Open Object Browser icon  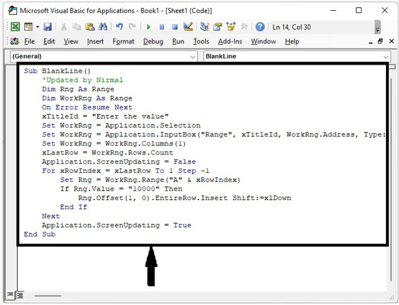point(231,27)
